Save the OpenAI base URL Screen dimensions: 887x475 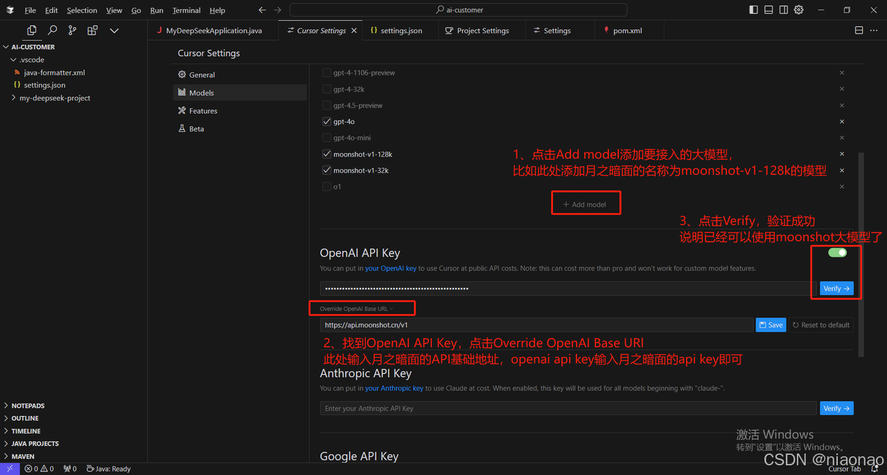pos(771,325)
